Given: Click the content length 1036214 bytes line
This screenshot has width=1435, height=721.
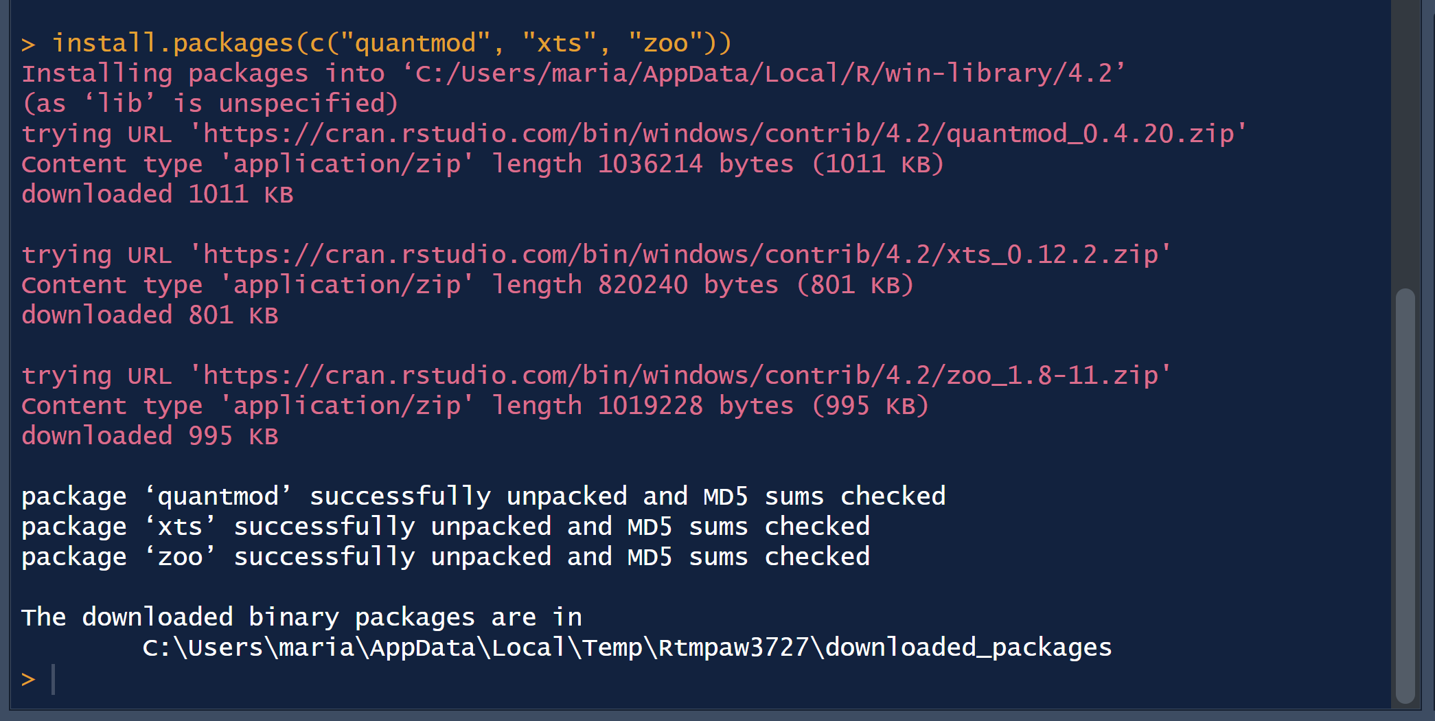Looking at the screenshot, I should [483, 163].
